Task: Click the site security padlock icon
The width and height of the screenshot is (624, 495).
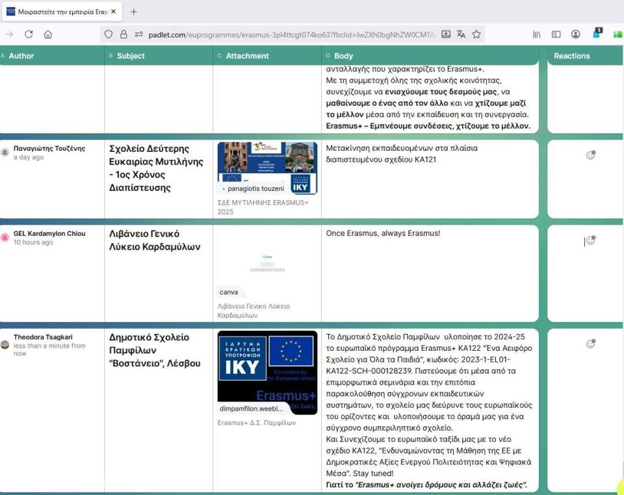Action: (x=123, y=34)
